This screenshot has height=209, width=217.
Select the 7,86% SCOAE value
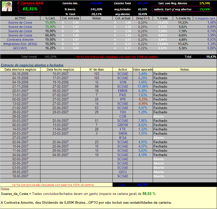click(x=143, y=121)
